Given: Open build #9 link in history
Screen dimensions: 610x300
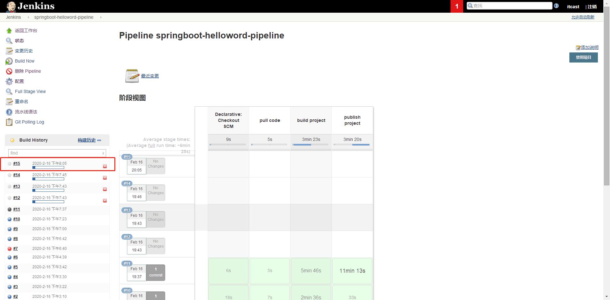Looking at the screenshot, I should [16, 229].
